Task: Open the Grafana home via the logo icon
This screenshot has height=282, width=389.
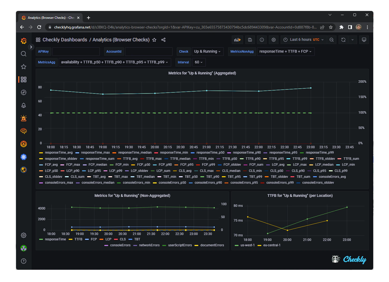Action: pos(24,41)
